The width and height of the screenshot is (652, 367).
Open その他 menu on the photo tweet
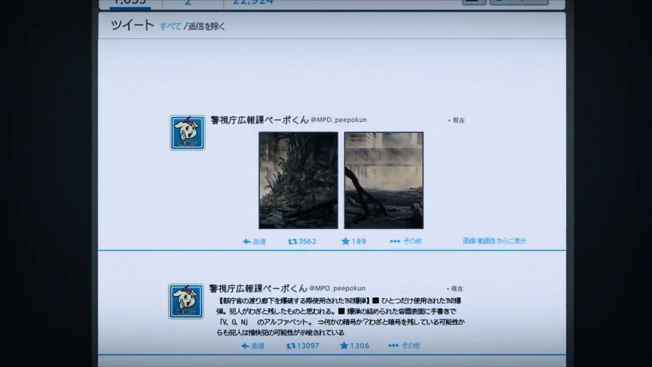406,241
